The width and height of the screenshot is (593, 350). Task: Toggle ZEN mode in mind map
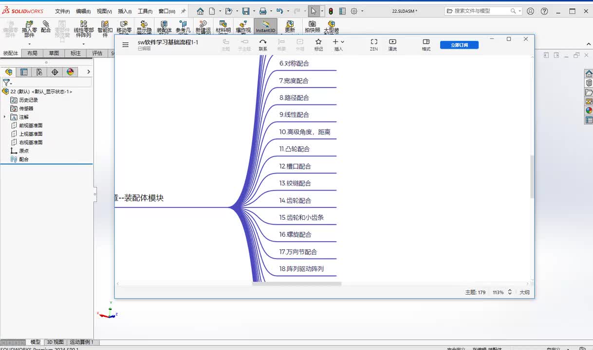373,44
